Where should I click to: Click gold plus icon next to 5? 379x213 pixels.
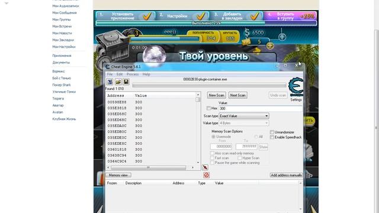tap(270, 46)
